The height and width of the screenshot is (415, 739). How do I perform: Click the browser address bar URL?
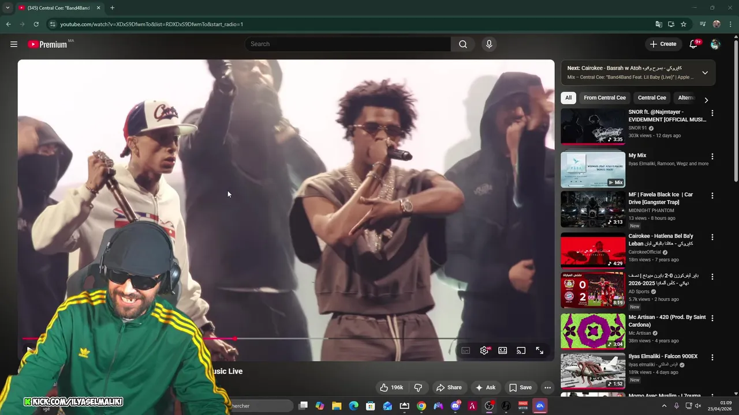[151, 24]
